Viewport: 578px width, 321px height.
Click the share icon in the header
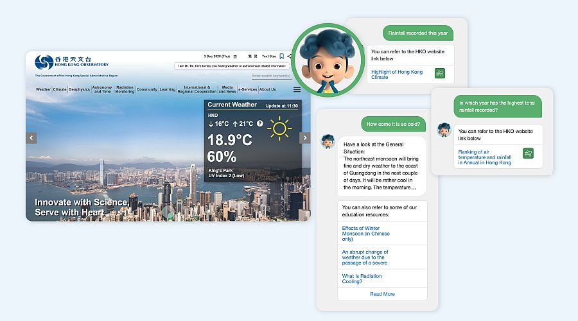coord(289,56)
